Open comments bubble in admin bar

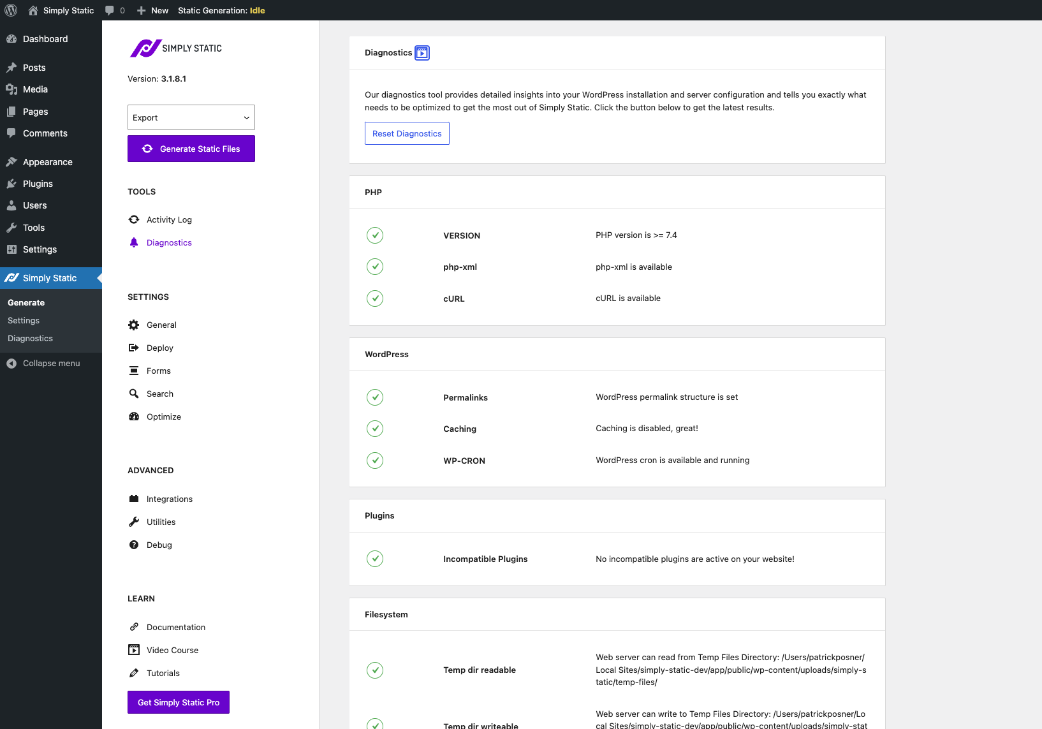[110, 10]
